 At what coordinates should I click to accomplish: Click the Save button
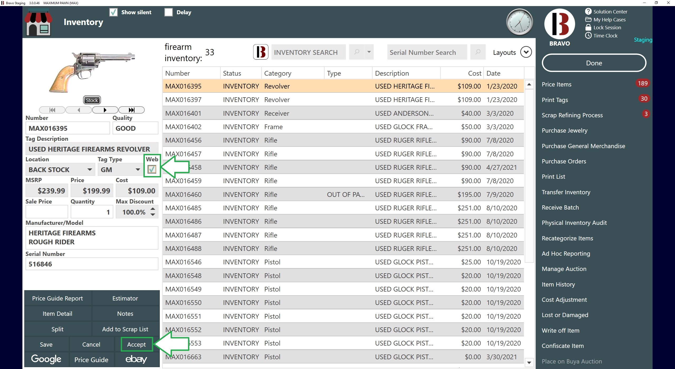(46, 344)
